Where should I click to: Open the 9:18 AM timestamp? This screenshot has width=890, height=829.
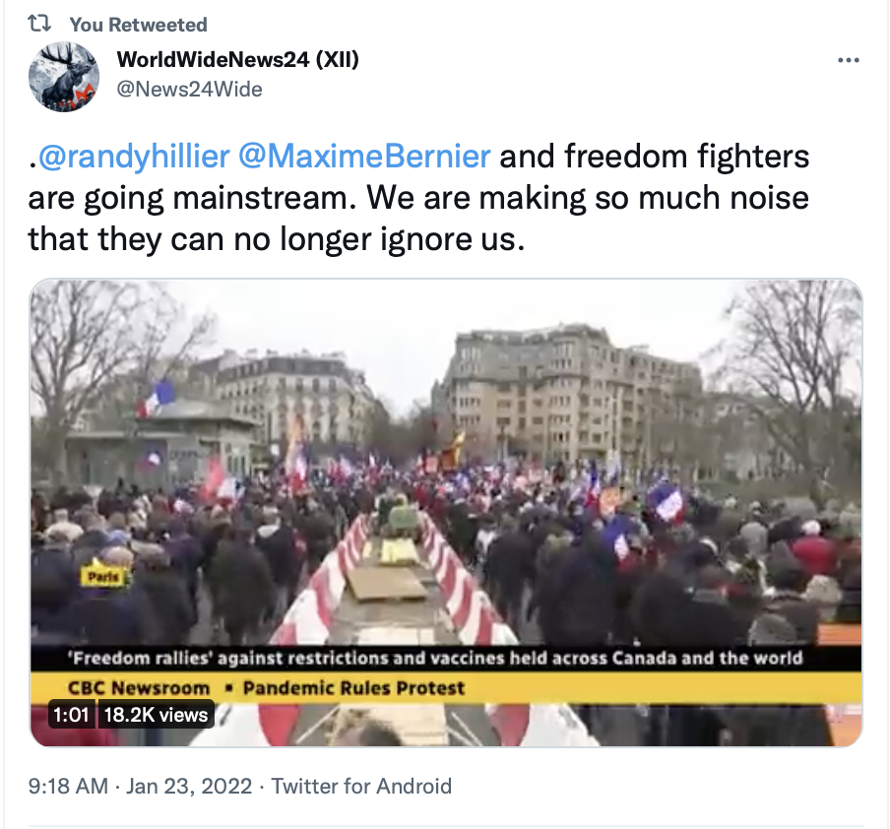68,787
